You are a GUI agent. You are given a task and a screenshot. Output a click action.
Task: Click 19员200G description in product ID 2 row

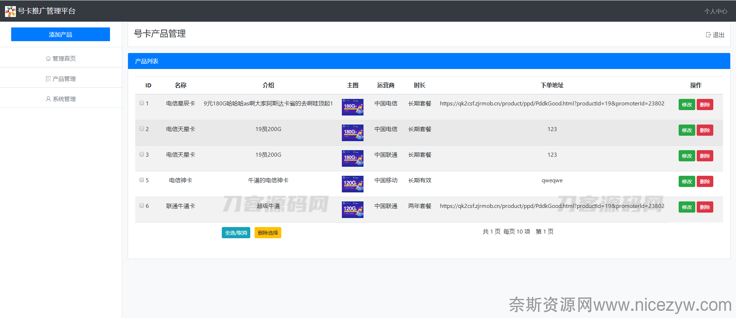tap(268, 129)
